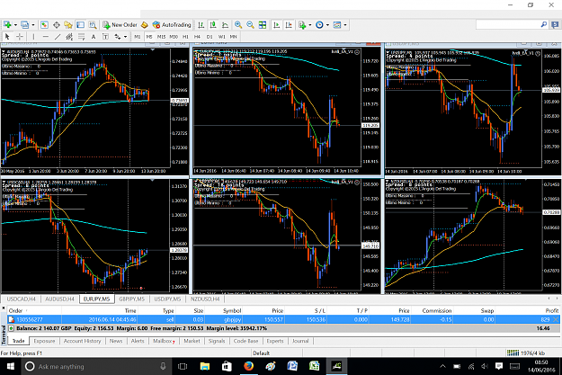
Task: Switch timeframe to H4
Action: click(x=197, y=37)
